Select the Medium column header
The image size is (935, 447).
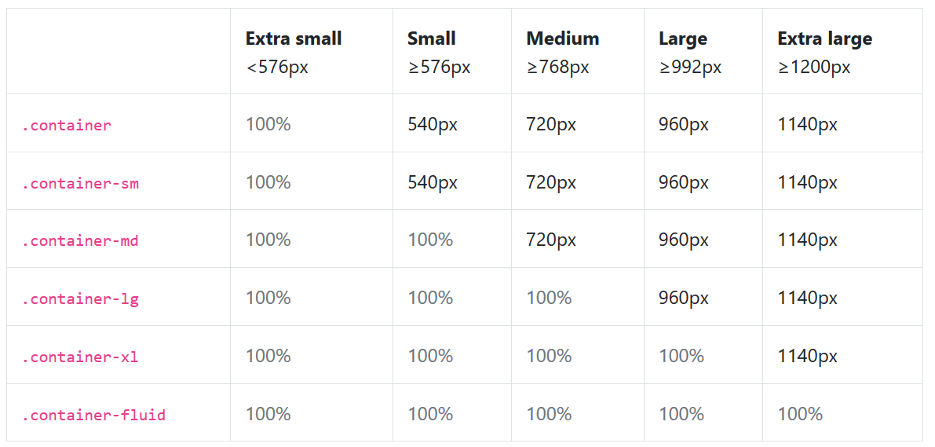(562, 38)
